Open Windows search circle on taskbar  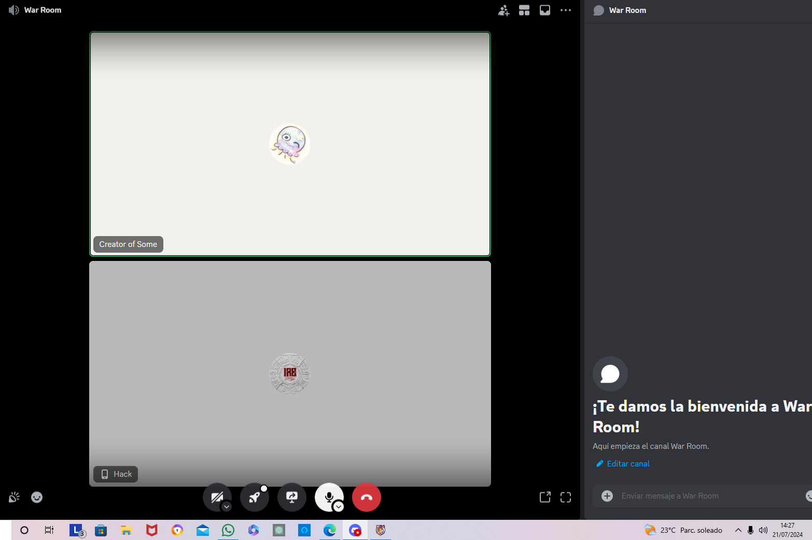point(24,530)
